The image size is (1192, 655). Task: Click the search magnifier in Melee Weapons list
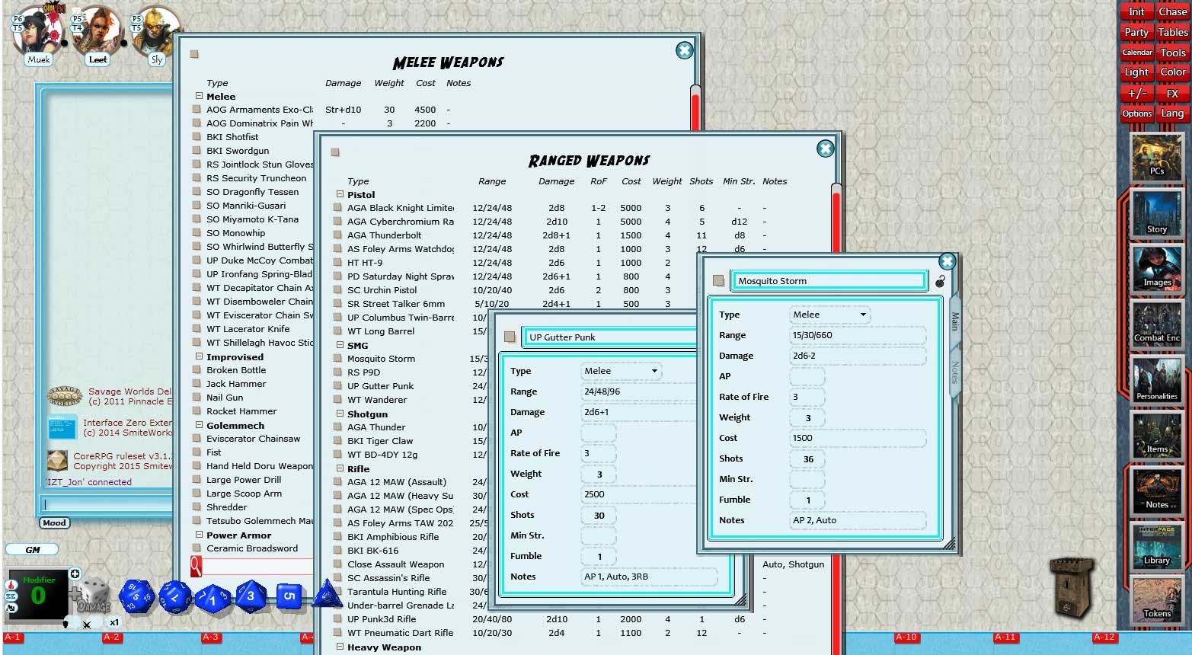pyautogui.click(x=195, y=567)
